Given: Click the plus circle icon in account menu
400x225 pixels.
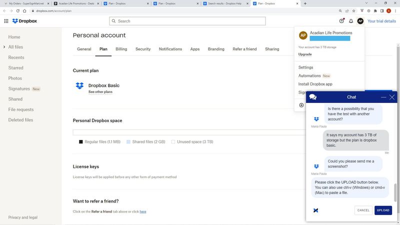Looking at the screenshot, I should tap(301, 105).
